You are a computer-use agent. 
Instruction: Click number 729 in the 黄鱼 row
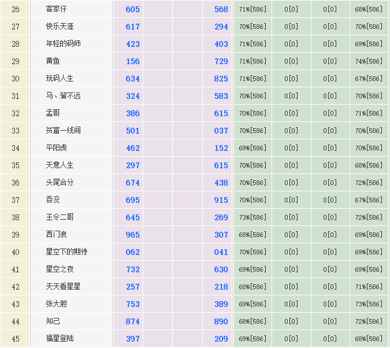point(221,61)
